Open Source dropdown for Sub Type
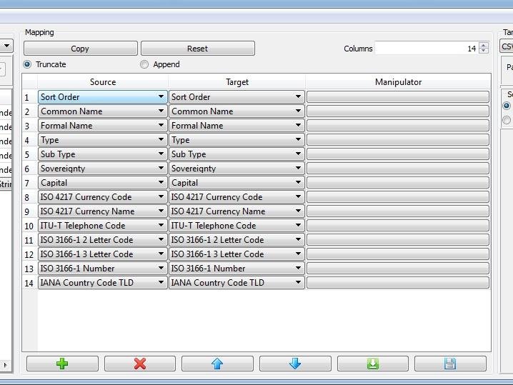This screenshot has width=513, height=385. point(103,154)
